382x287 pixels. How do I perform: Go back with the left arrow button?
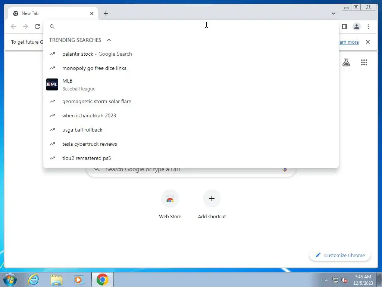click(x=13, y=27)
